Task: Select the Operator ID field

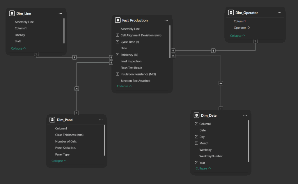Action: click(242, 28)
